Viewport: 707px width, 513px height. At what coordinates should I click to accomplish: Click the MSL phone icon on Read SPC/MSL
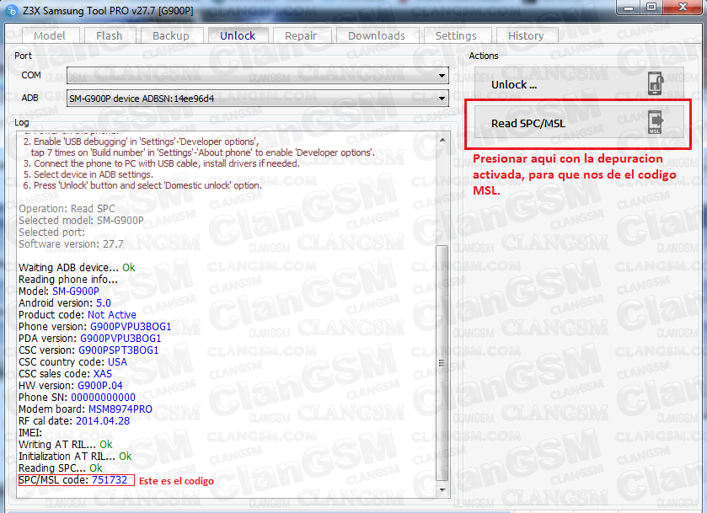coord(656,122)
